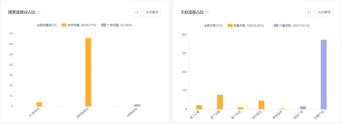Select the tall 四星产品 bar
Screen dimensions: 342x124
click(324, 75)
